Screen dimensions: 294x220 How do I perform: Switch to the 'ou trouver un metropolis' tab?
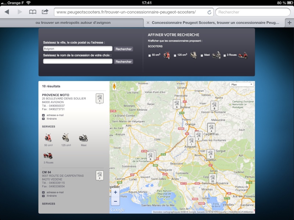tap(73, 23)
